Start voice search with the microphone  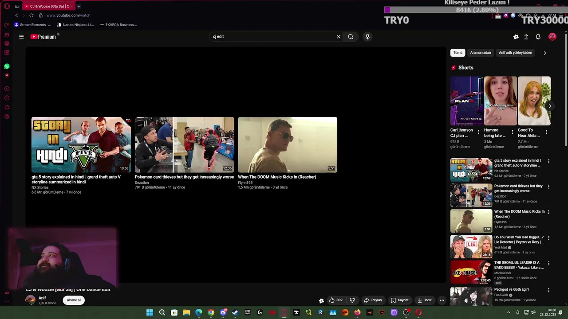pyautogui.click(x=367, y=37)
